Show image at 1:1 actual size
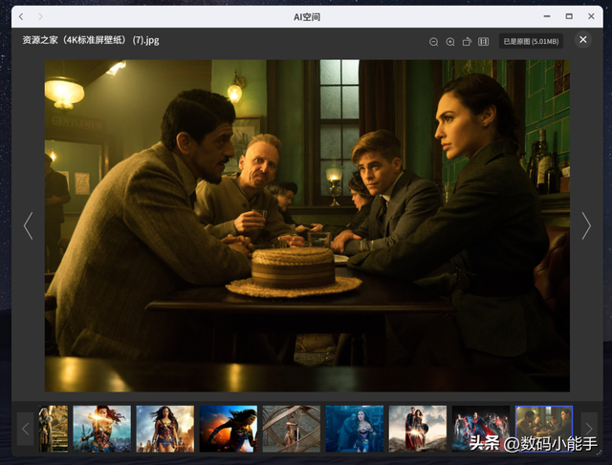This screenshot has width=612, height=465. (483, 42)
